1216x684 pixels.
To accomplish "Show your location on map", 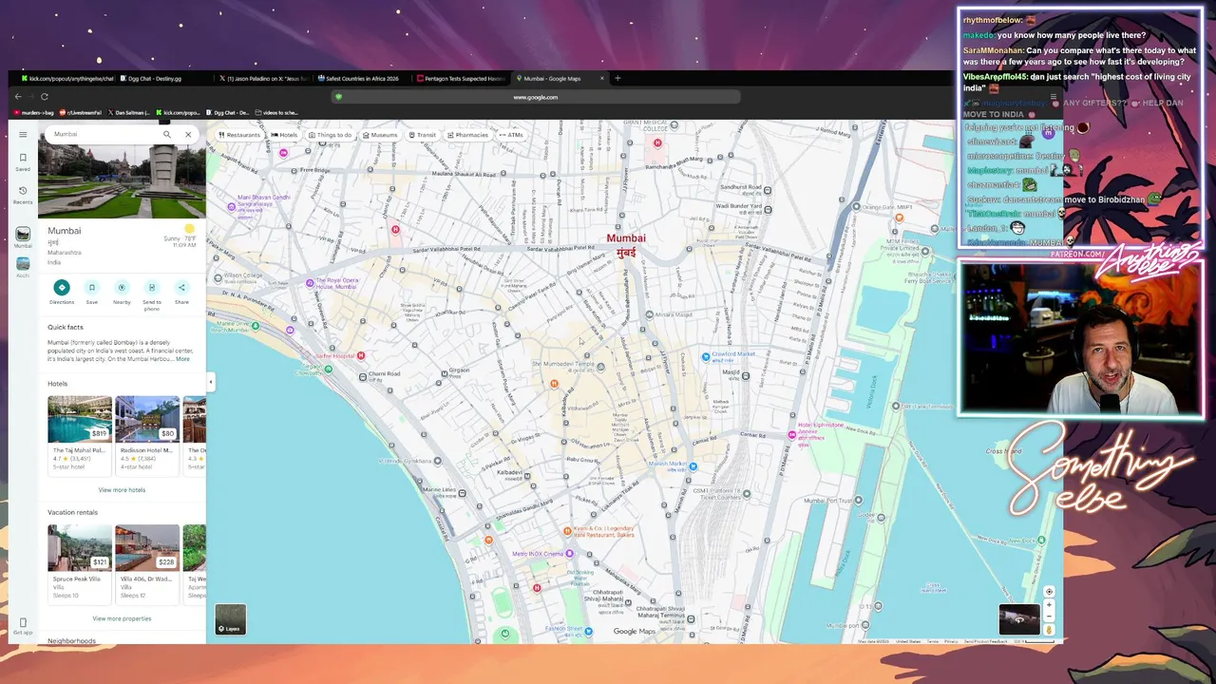I will point(1049,592).
